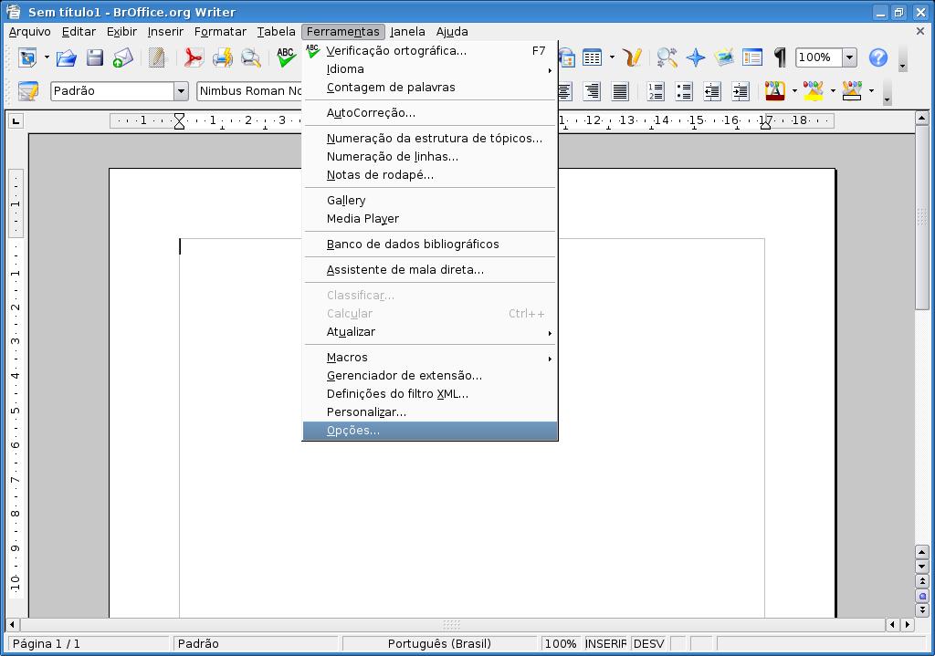Expand Insert Table dropdown arrow
Viewport: 935px width, 656px height.
click(612, 57)
